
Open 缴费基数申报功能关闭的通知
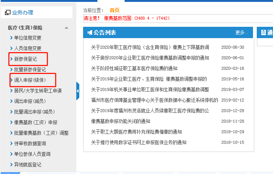(x=121, y=121)
